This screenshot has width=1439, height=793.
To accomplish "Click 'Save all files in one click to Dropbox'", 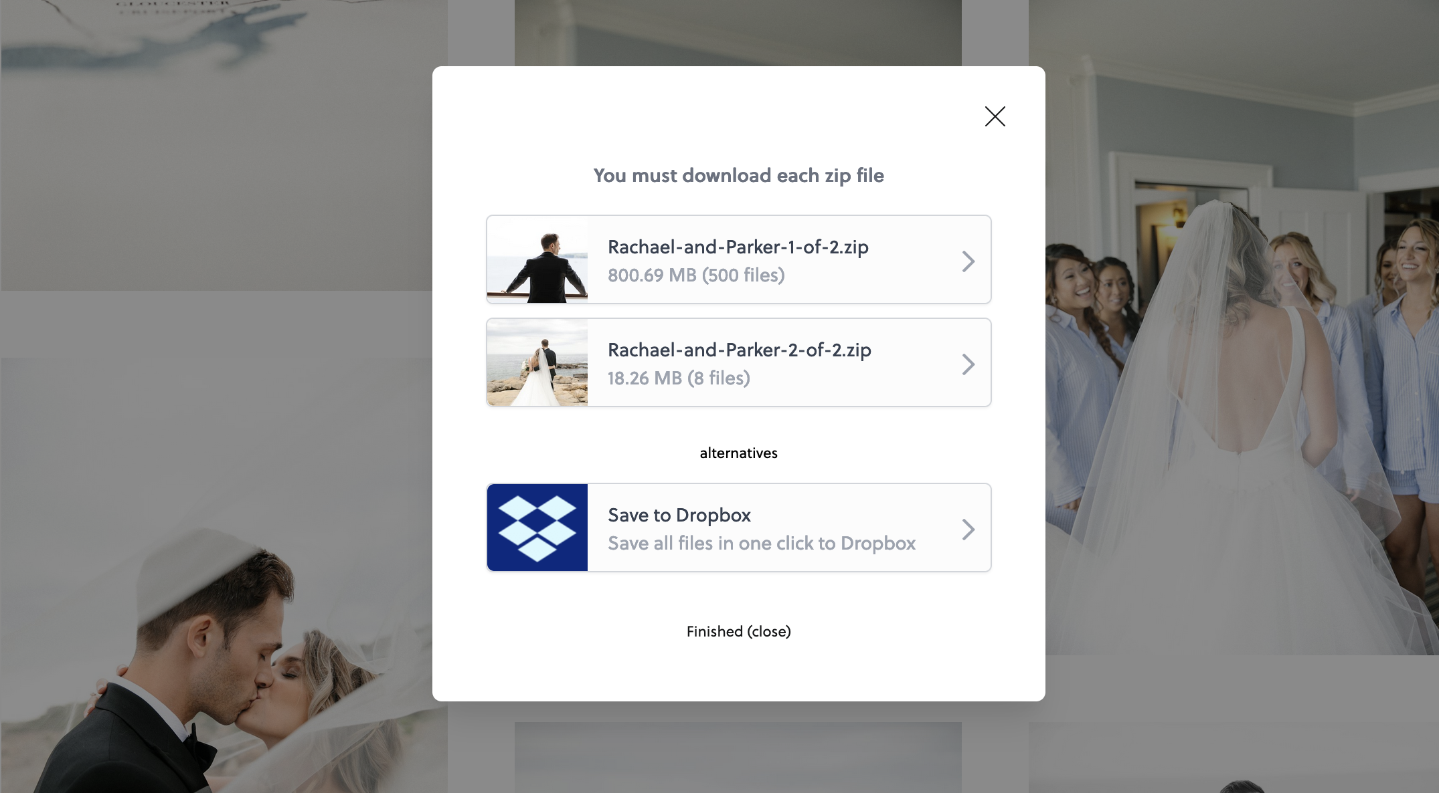I will click(762, 543).
